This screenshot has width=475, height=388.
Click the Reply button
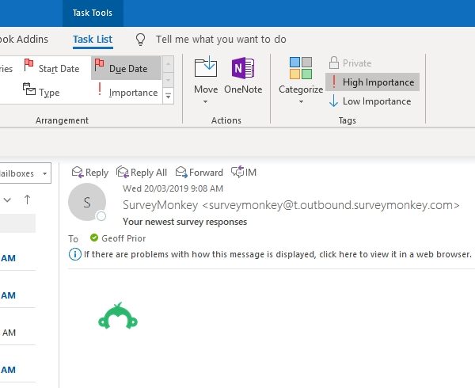tap(90, 173)
